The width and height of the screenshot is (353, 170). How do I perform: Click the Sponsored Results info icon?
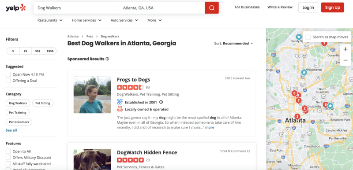click(107, 59)
